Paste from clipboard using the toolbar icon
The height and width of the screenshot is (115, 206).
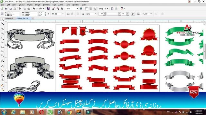coord(29,9)
